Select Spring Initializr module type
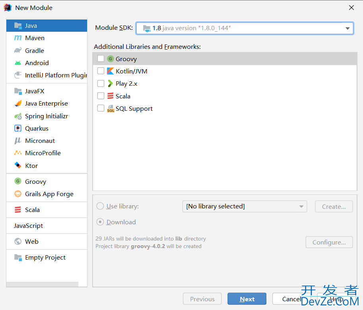Viewport: 363px width, 310px height. coord(47,116)
